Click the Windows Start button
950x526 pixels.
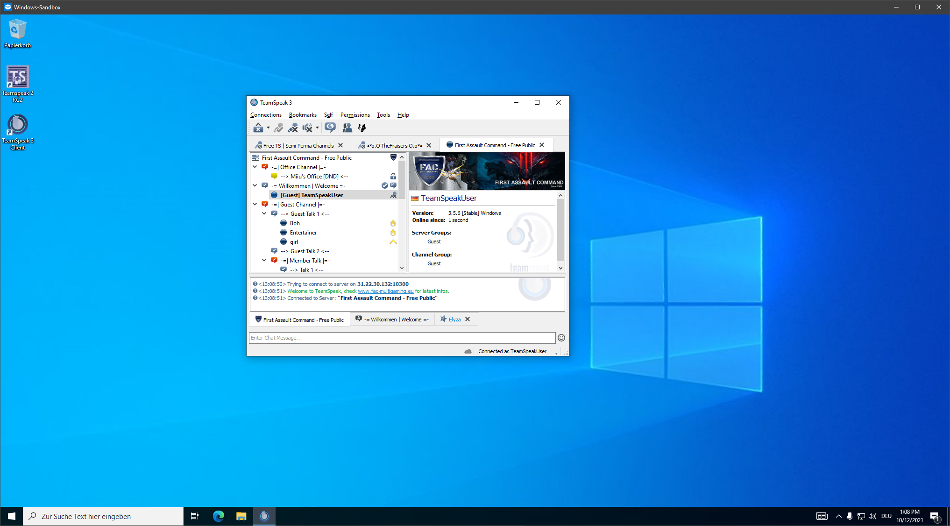pyautogui.click(x=12, y=516)
